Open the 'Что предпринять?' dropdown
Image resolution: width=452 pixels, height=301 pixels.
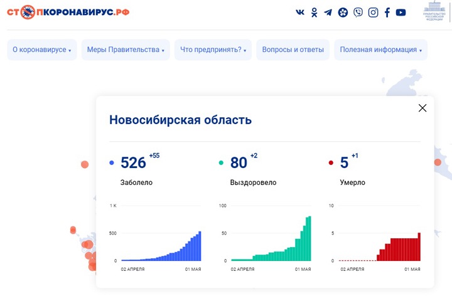tap(213, 50)
